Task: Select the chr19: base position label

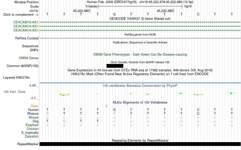Action: coord(34,11)
